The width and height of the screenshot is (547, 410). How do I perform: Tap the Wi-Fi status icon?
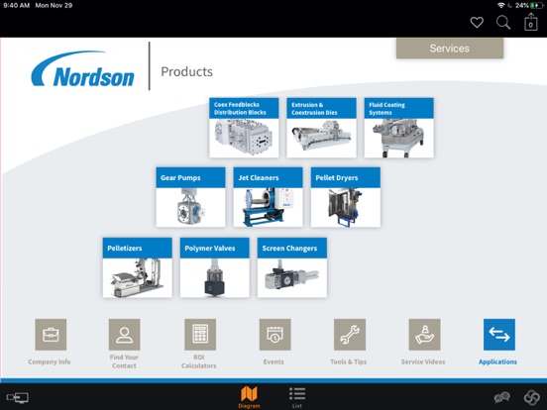click(x=501, y=5)
